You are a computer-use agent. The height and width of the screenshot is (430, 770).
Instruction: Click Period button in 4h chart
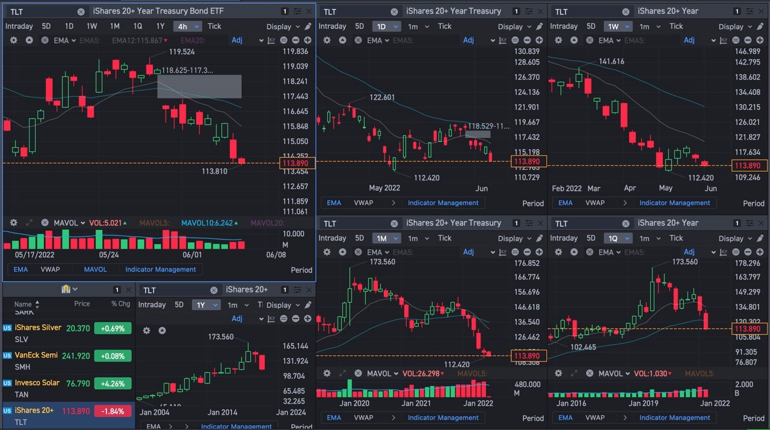click(x=302, y=270)
